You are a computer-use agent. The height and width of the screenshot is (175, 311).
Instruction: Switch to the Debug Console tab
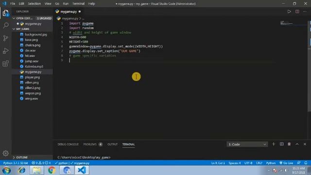[x=68, y=144]
